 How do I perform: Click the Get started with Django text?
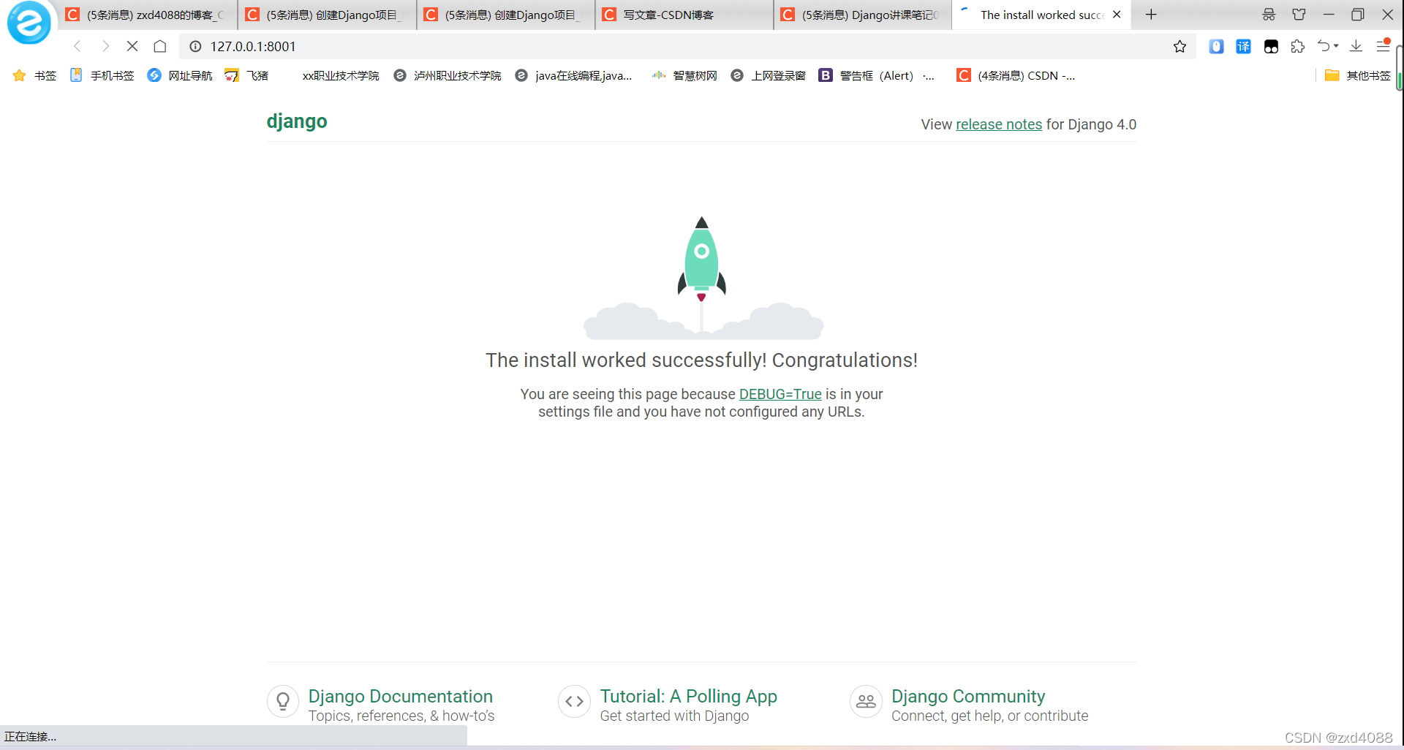(674, 716)
